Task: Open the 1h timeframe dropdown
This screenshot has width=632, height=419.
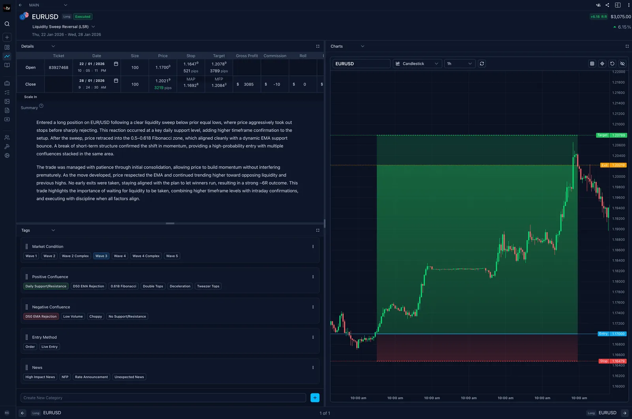Action: pyautogui.click(x=460, y=64)
